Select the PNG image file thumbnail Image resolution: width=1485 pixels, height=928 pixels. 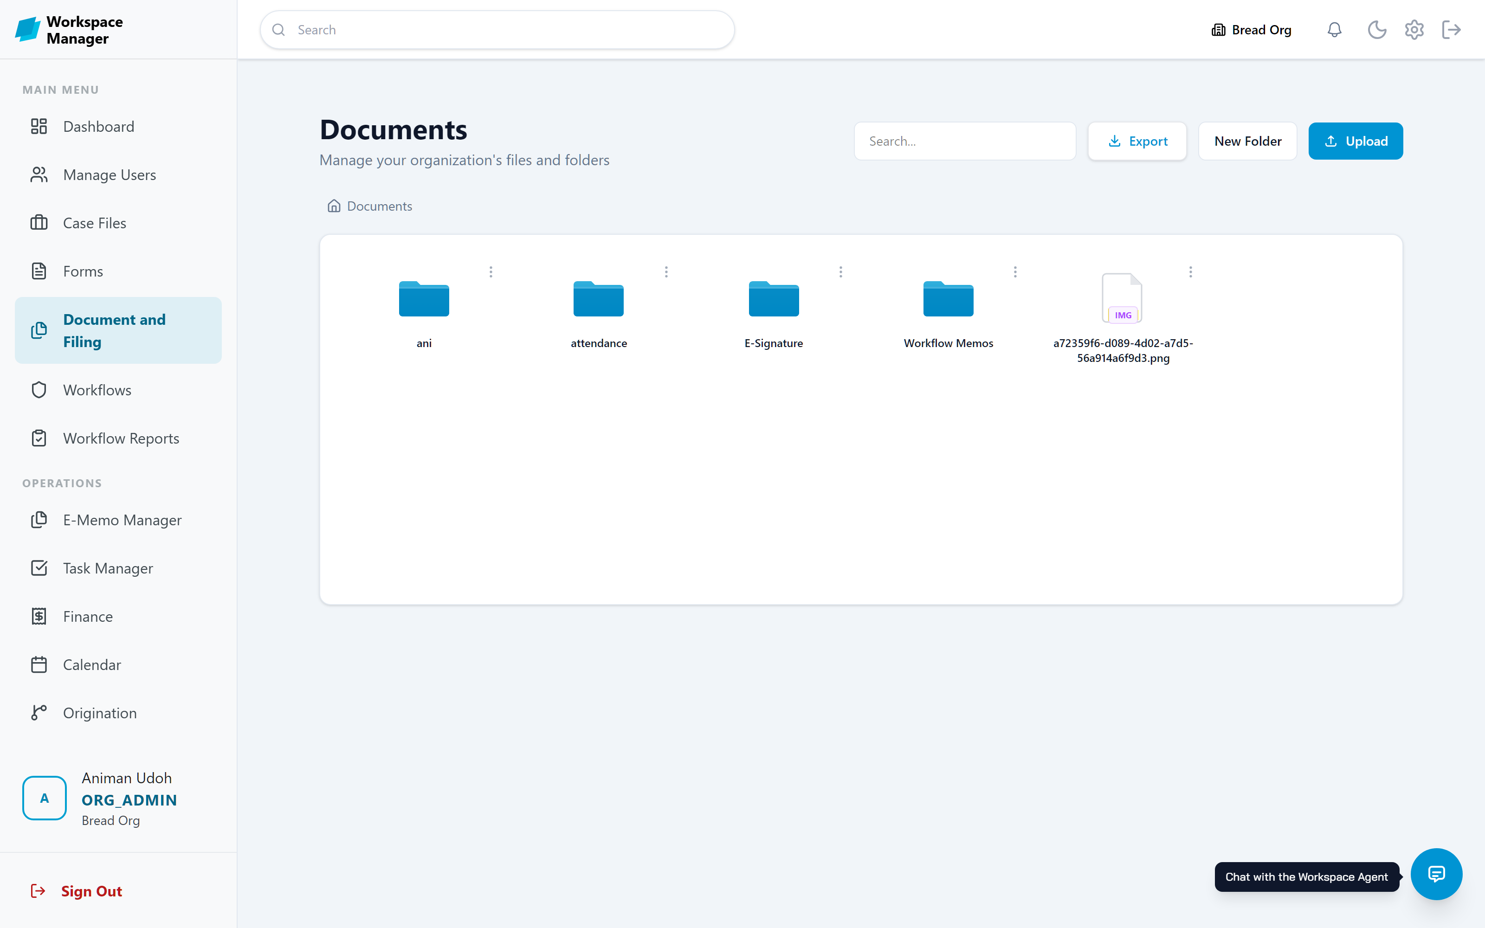(1123, 298)
